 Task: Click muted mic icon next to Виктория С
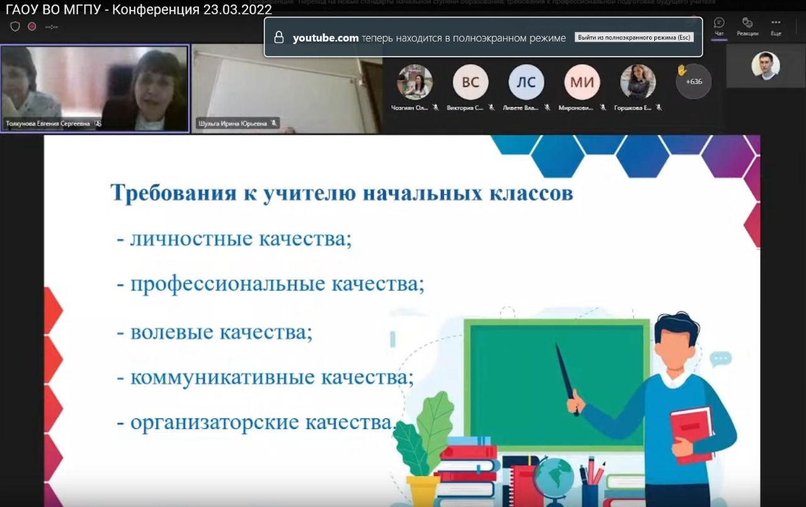pos(491,108)
